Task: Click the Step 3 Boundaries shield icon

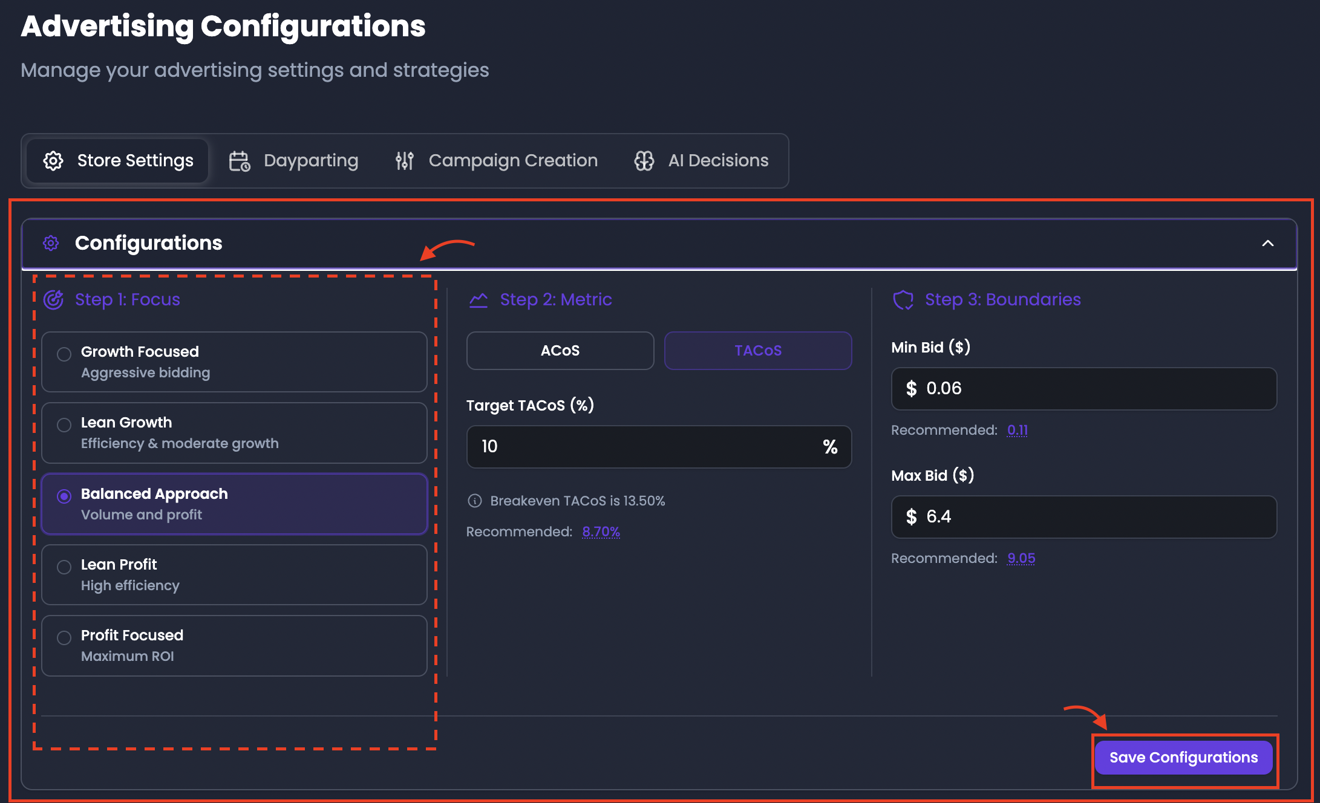Action: click(x=903, y=299)
